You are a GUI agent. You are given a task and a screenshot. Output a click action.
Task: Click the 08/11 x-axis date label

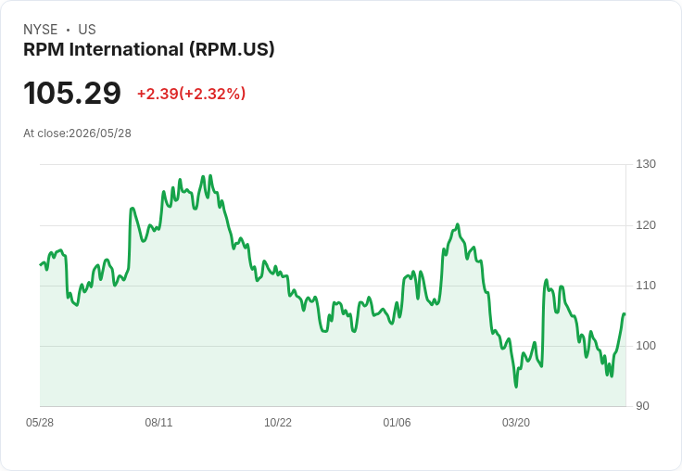[x=158, y=423]
